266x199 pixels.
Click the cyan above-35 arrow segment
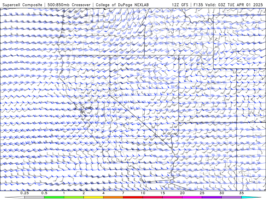[251, 197]
